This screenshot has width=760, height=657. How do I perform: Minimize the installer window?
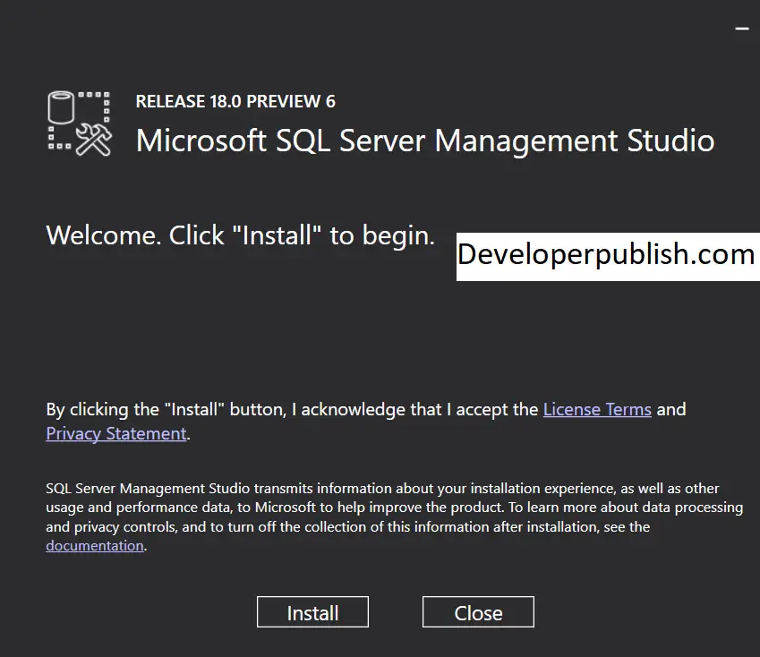tap(742, 29)
